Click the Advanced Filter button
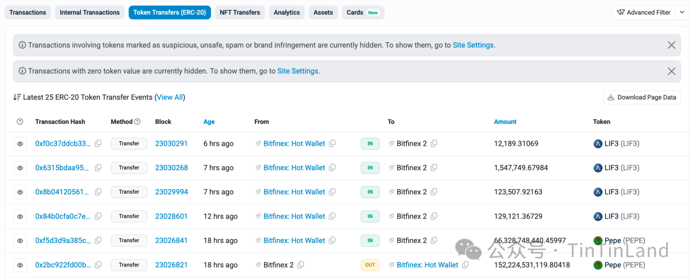 pos(644,12)
